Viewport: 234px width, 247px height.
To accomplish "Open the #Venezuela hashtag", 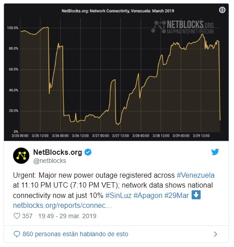I will click(196, 175).
